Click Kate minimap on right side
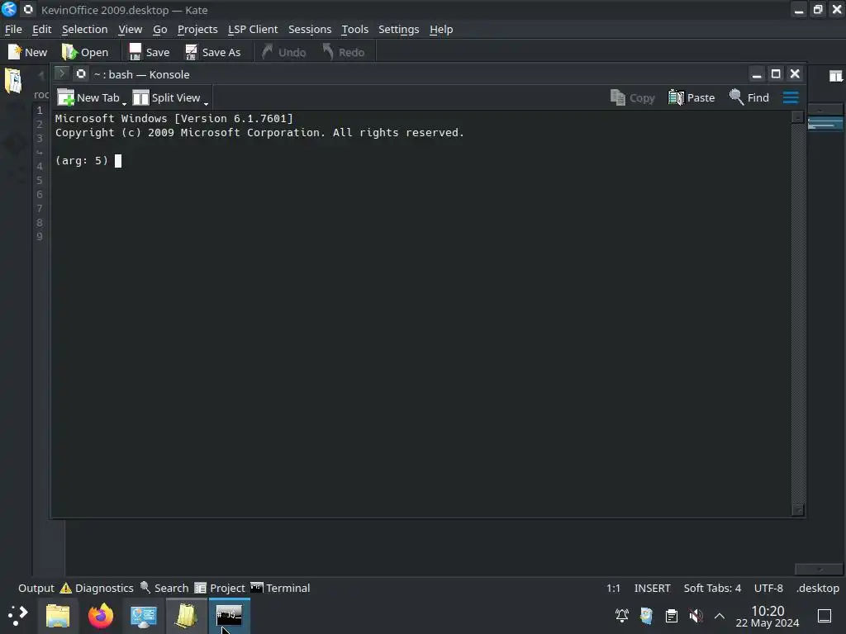Image resolution: width=846 pixels, height=634 pixels. point(825,125)
